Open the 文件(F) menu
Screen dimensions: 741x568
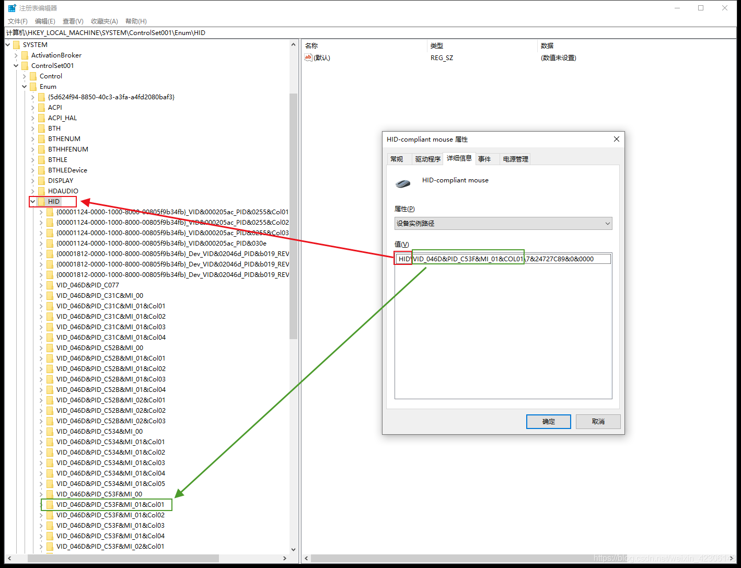pos(18,21)
